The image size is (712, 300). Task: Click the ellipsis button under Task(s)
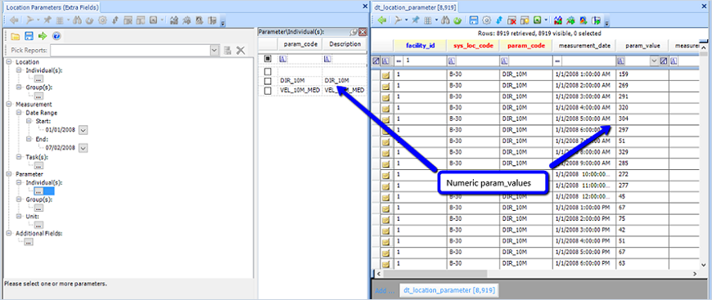(38, 165)
